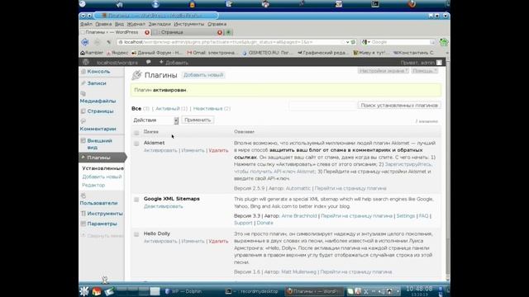Click the house icon next to the launcher
This screenshot has width=529, height=297.
(x=97, y=291)
